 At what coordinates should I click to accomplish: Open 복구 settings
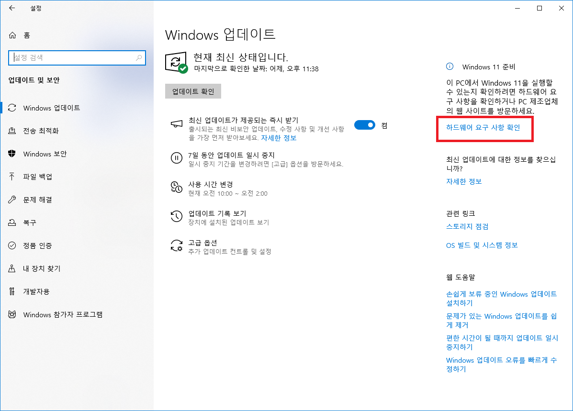[x=30, y=222]
